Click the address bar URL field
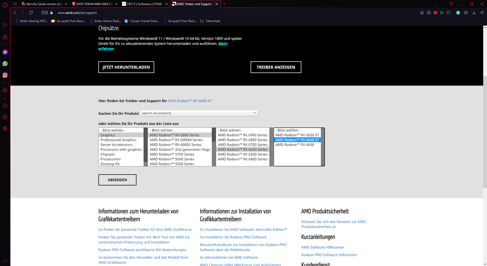The image size is (487, 266). 77,13
